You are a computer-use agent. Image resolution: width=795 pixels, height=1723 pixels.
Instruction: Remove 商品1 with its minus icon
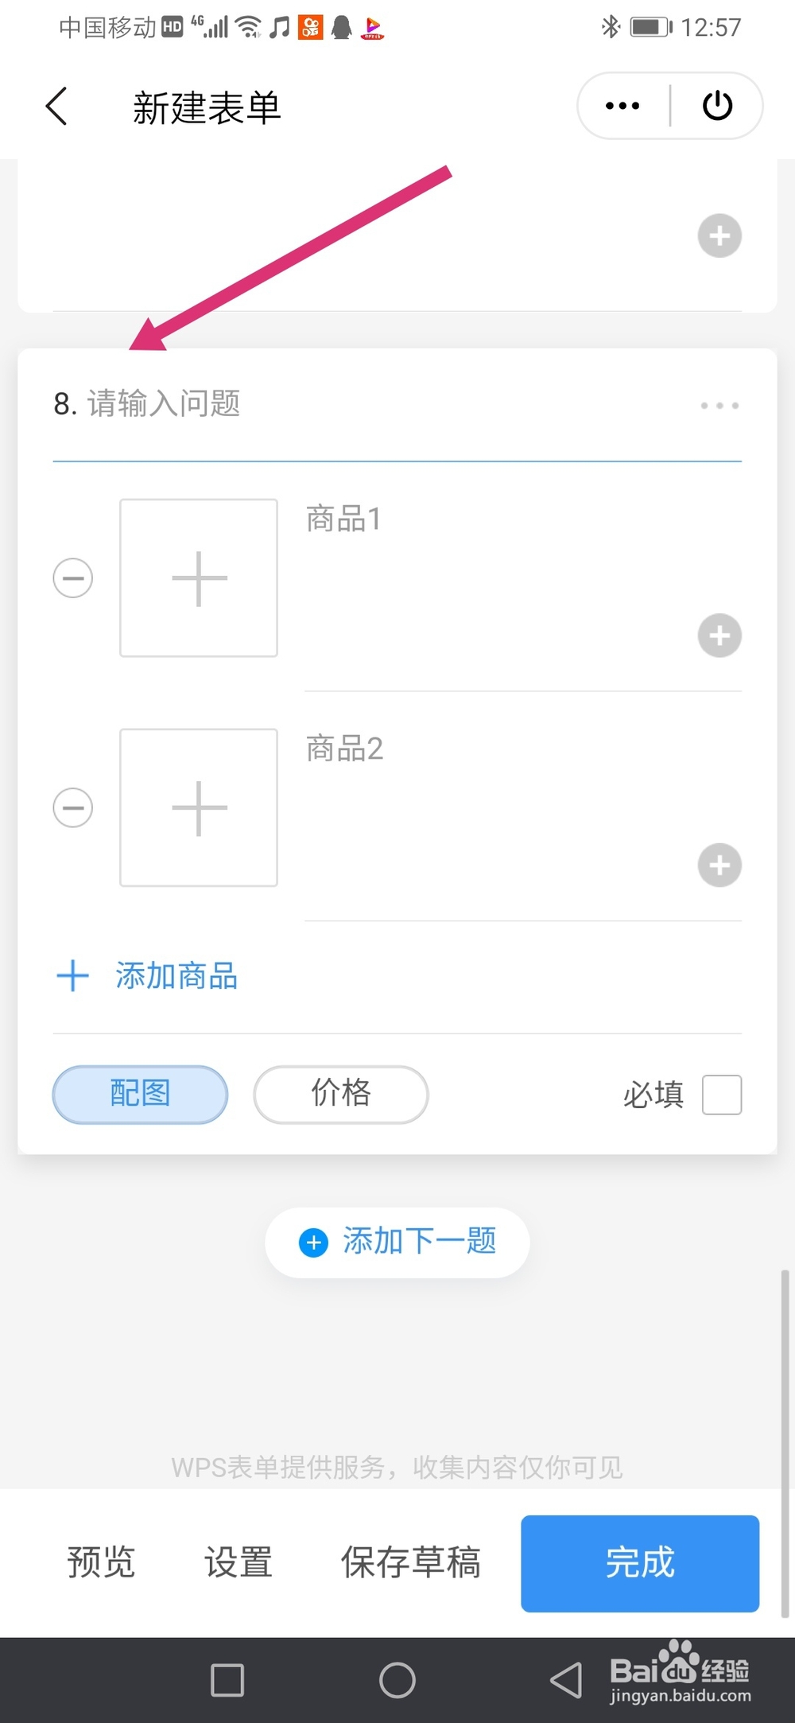click(73, 578)
